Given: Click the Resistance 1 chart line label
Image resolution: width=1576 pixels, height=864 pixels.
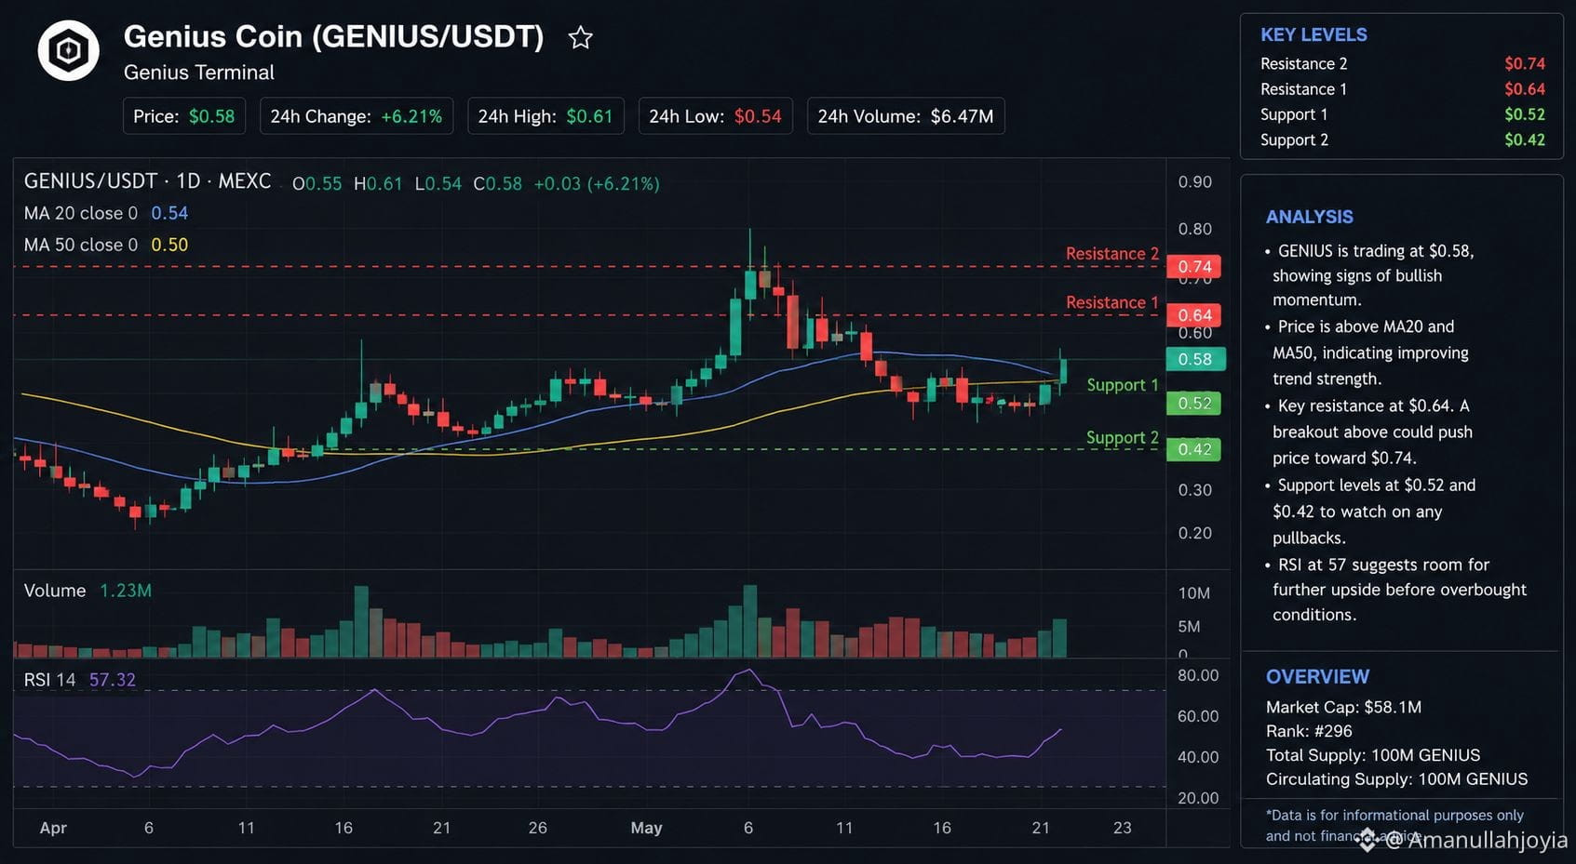Looking at the screenshot, I should (1112, 302).
